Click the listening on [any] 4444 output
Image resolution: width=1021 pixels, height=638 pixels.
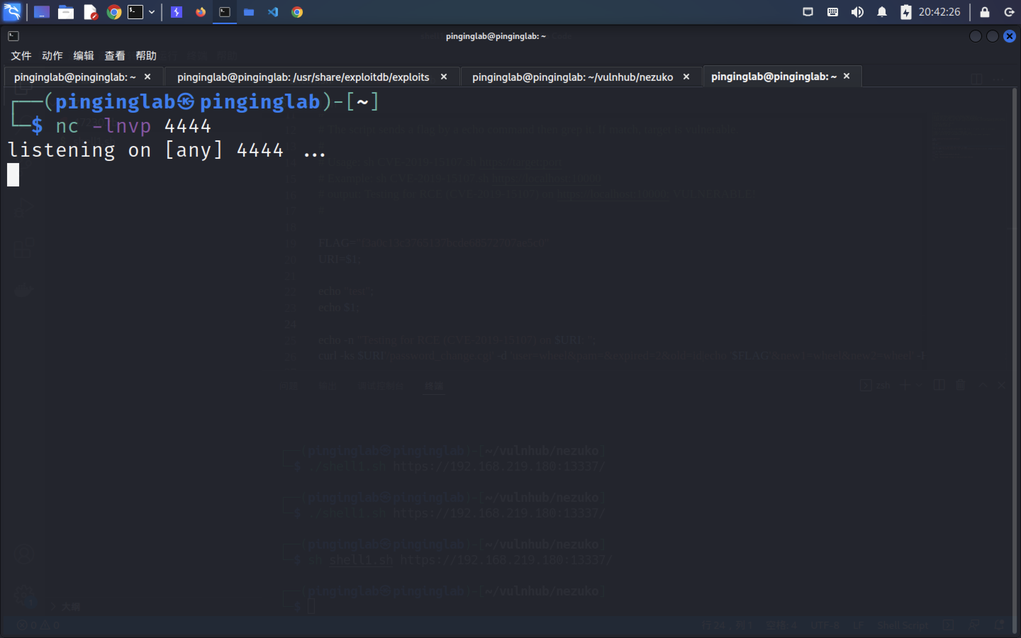click(167, 150)
